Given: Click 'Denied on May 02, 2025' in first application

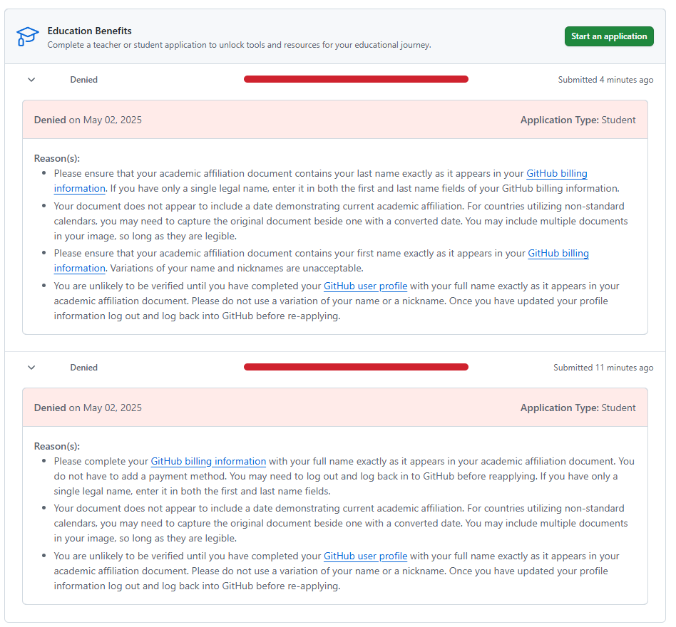Looking at the screenshot, I should (88, 120).
